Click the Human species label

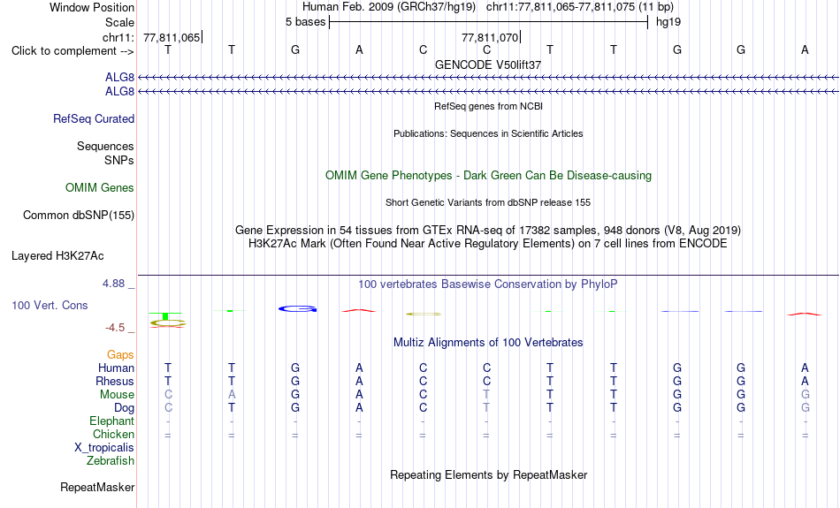pos(116,368)
